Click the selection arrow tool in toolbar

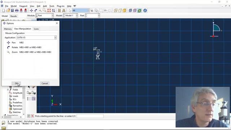(x=70, y=10)
